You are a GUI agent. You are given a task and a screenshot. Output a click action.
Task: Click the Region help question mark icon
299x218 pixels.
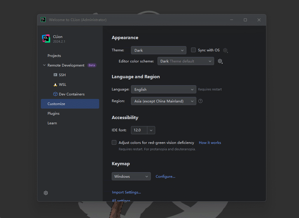[200, 101]
